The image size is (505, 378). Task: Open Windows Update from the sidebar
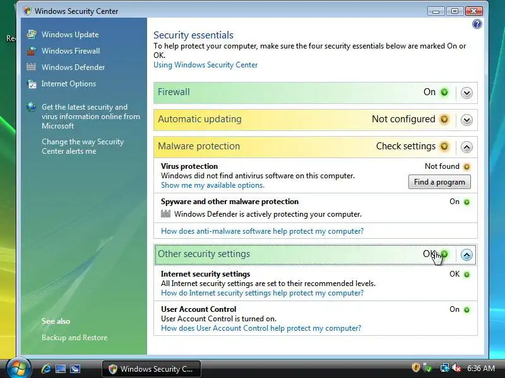coord(70,35)
